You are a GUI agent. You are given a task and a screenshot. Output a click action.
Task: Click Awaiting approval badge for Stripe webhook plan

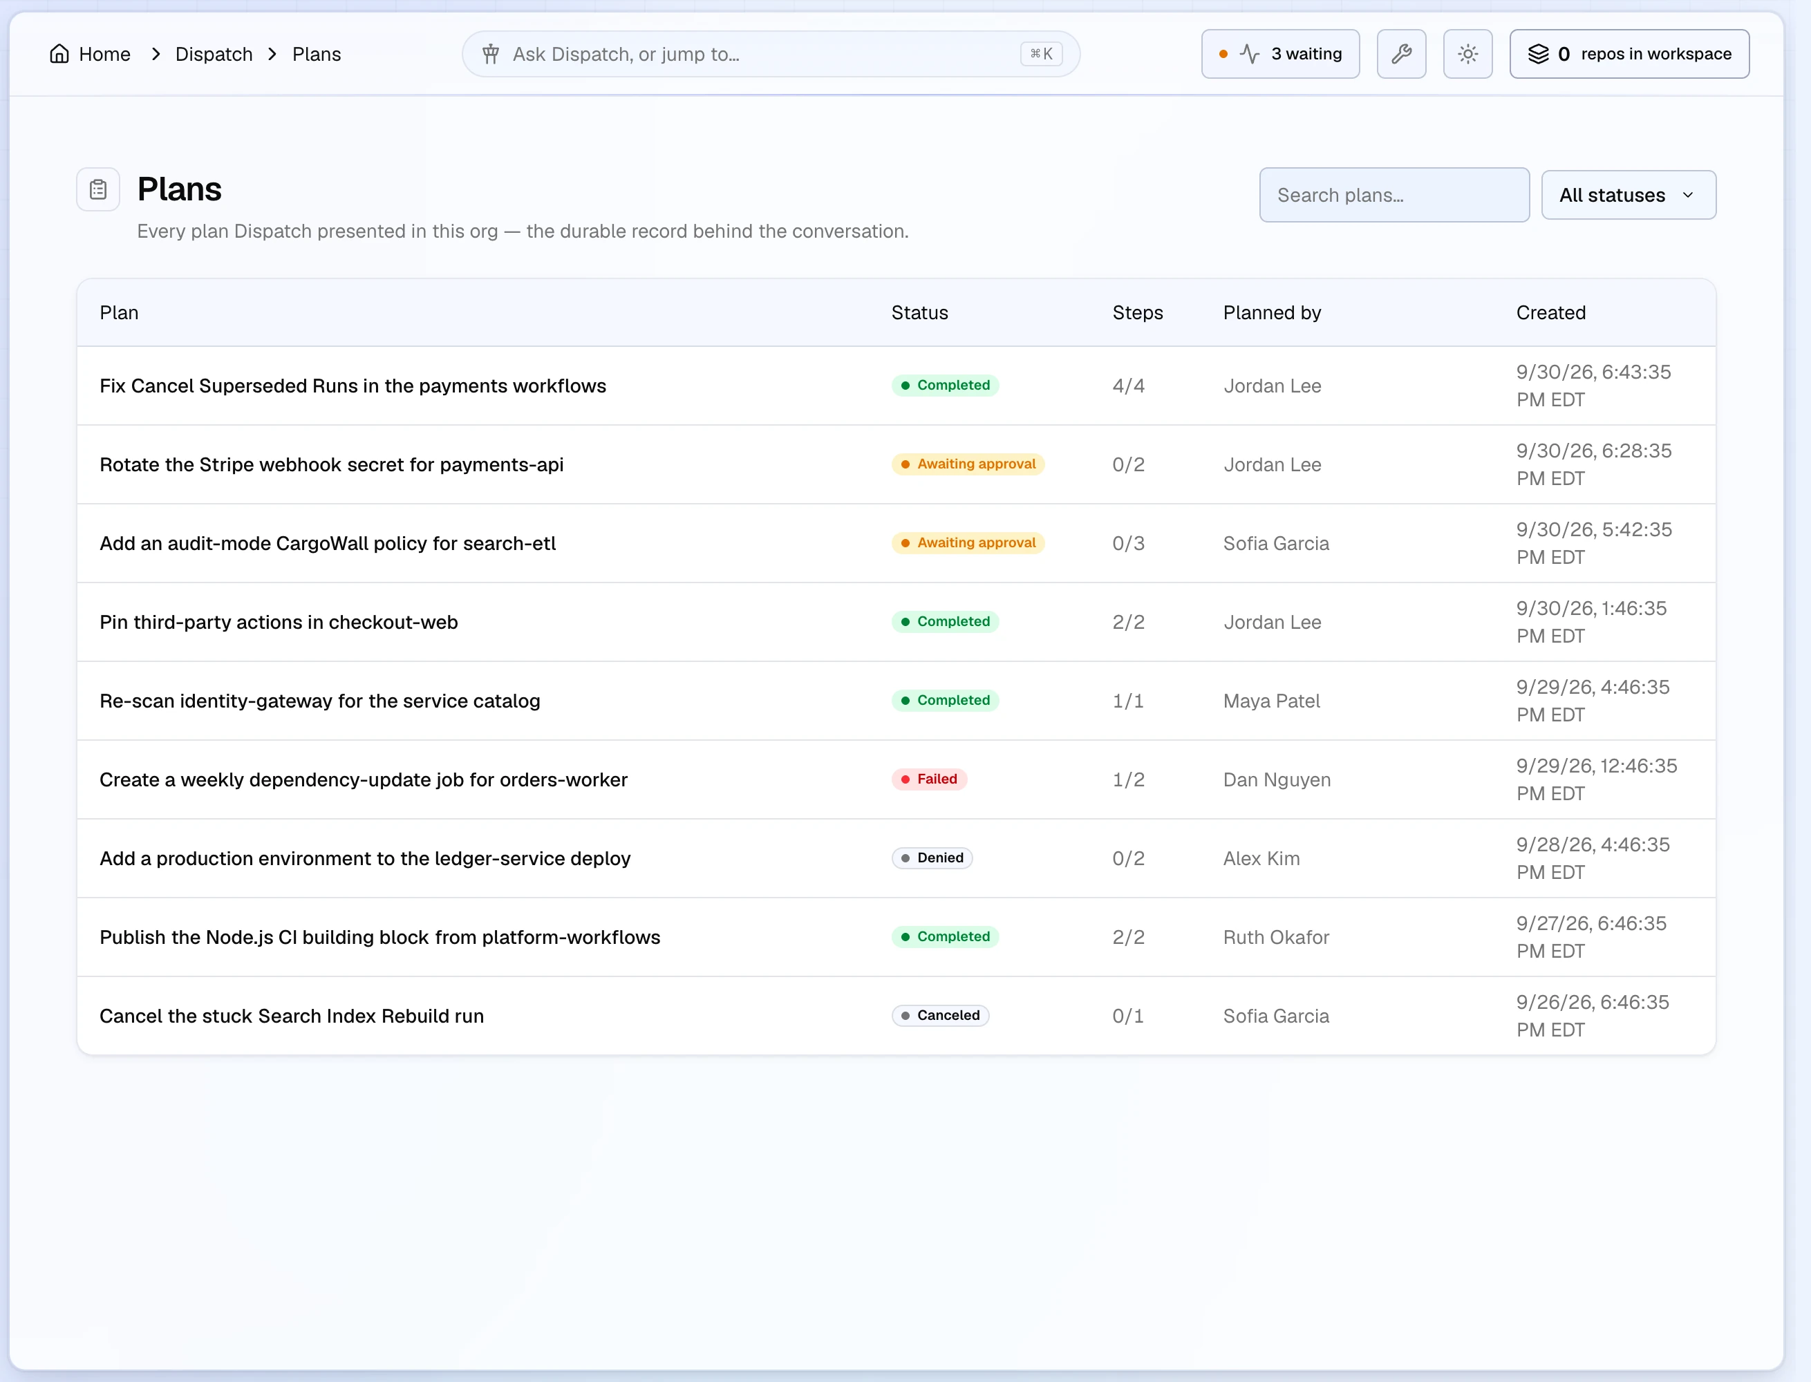(x=968, y=464)
